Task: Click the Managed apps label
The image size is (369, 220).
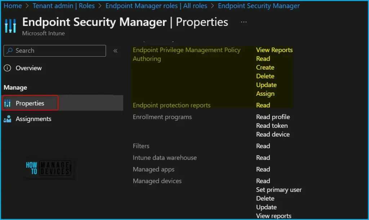Action: click(x=154, y=169)
